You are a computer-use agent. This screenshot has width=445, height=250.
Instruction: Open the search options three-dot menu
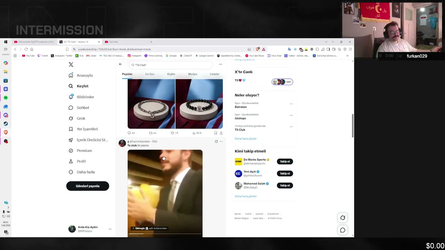220,64
